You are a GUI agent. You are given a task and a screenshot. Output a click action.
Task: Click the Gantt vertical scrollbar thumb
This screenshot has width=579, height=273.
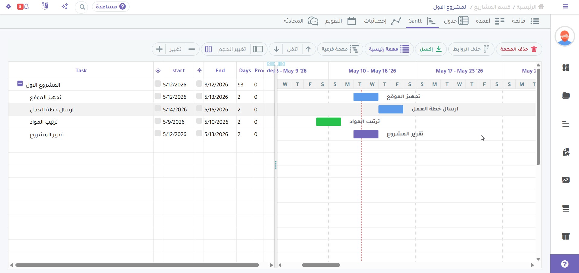point(538,117)
